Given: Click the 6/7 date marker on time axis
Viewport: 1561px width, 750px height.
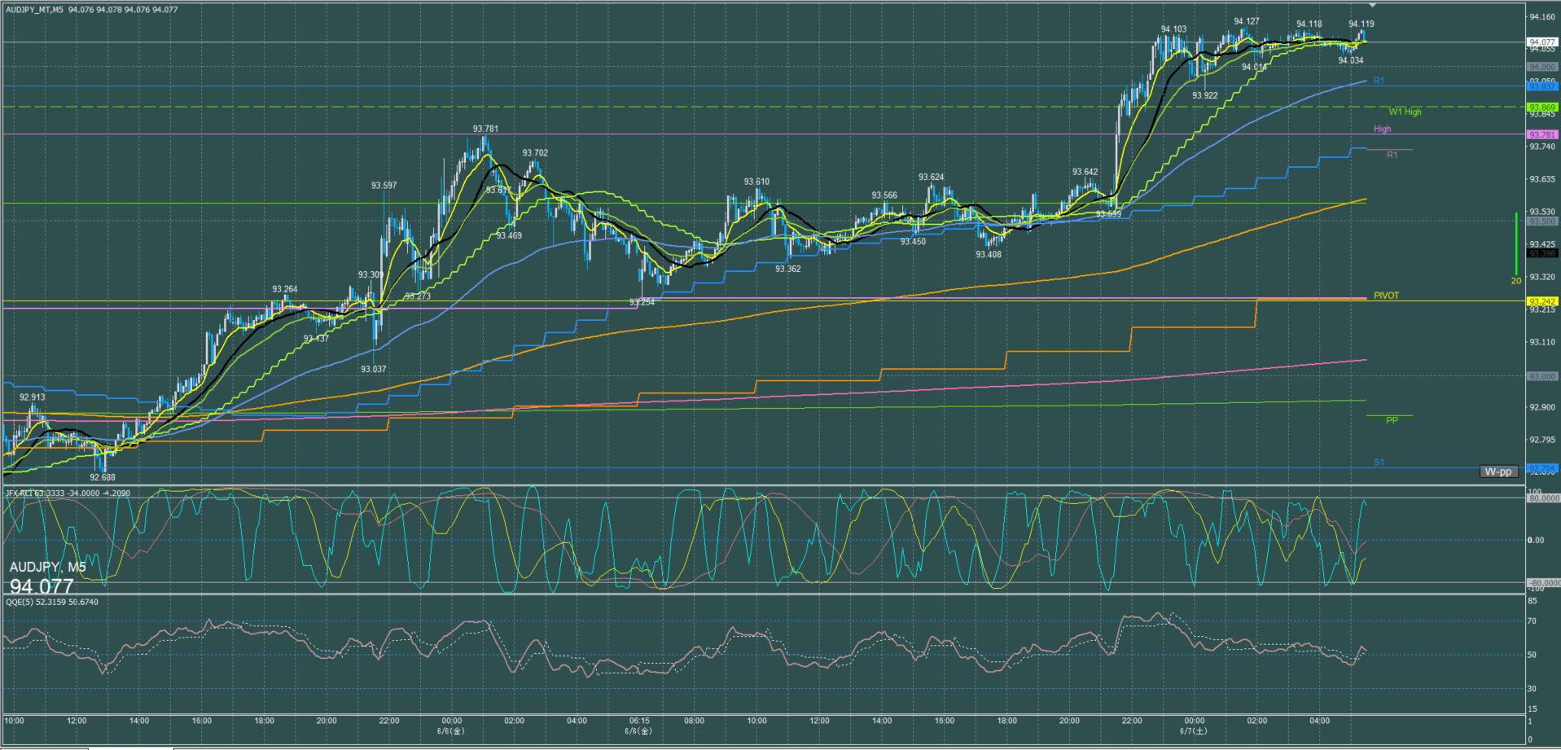Looking at the screenshot, I should tap(1195, 730).
